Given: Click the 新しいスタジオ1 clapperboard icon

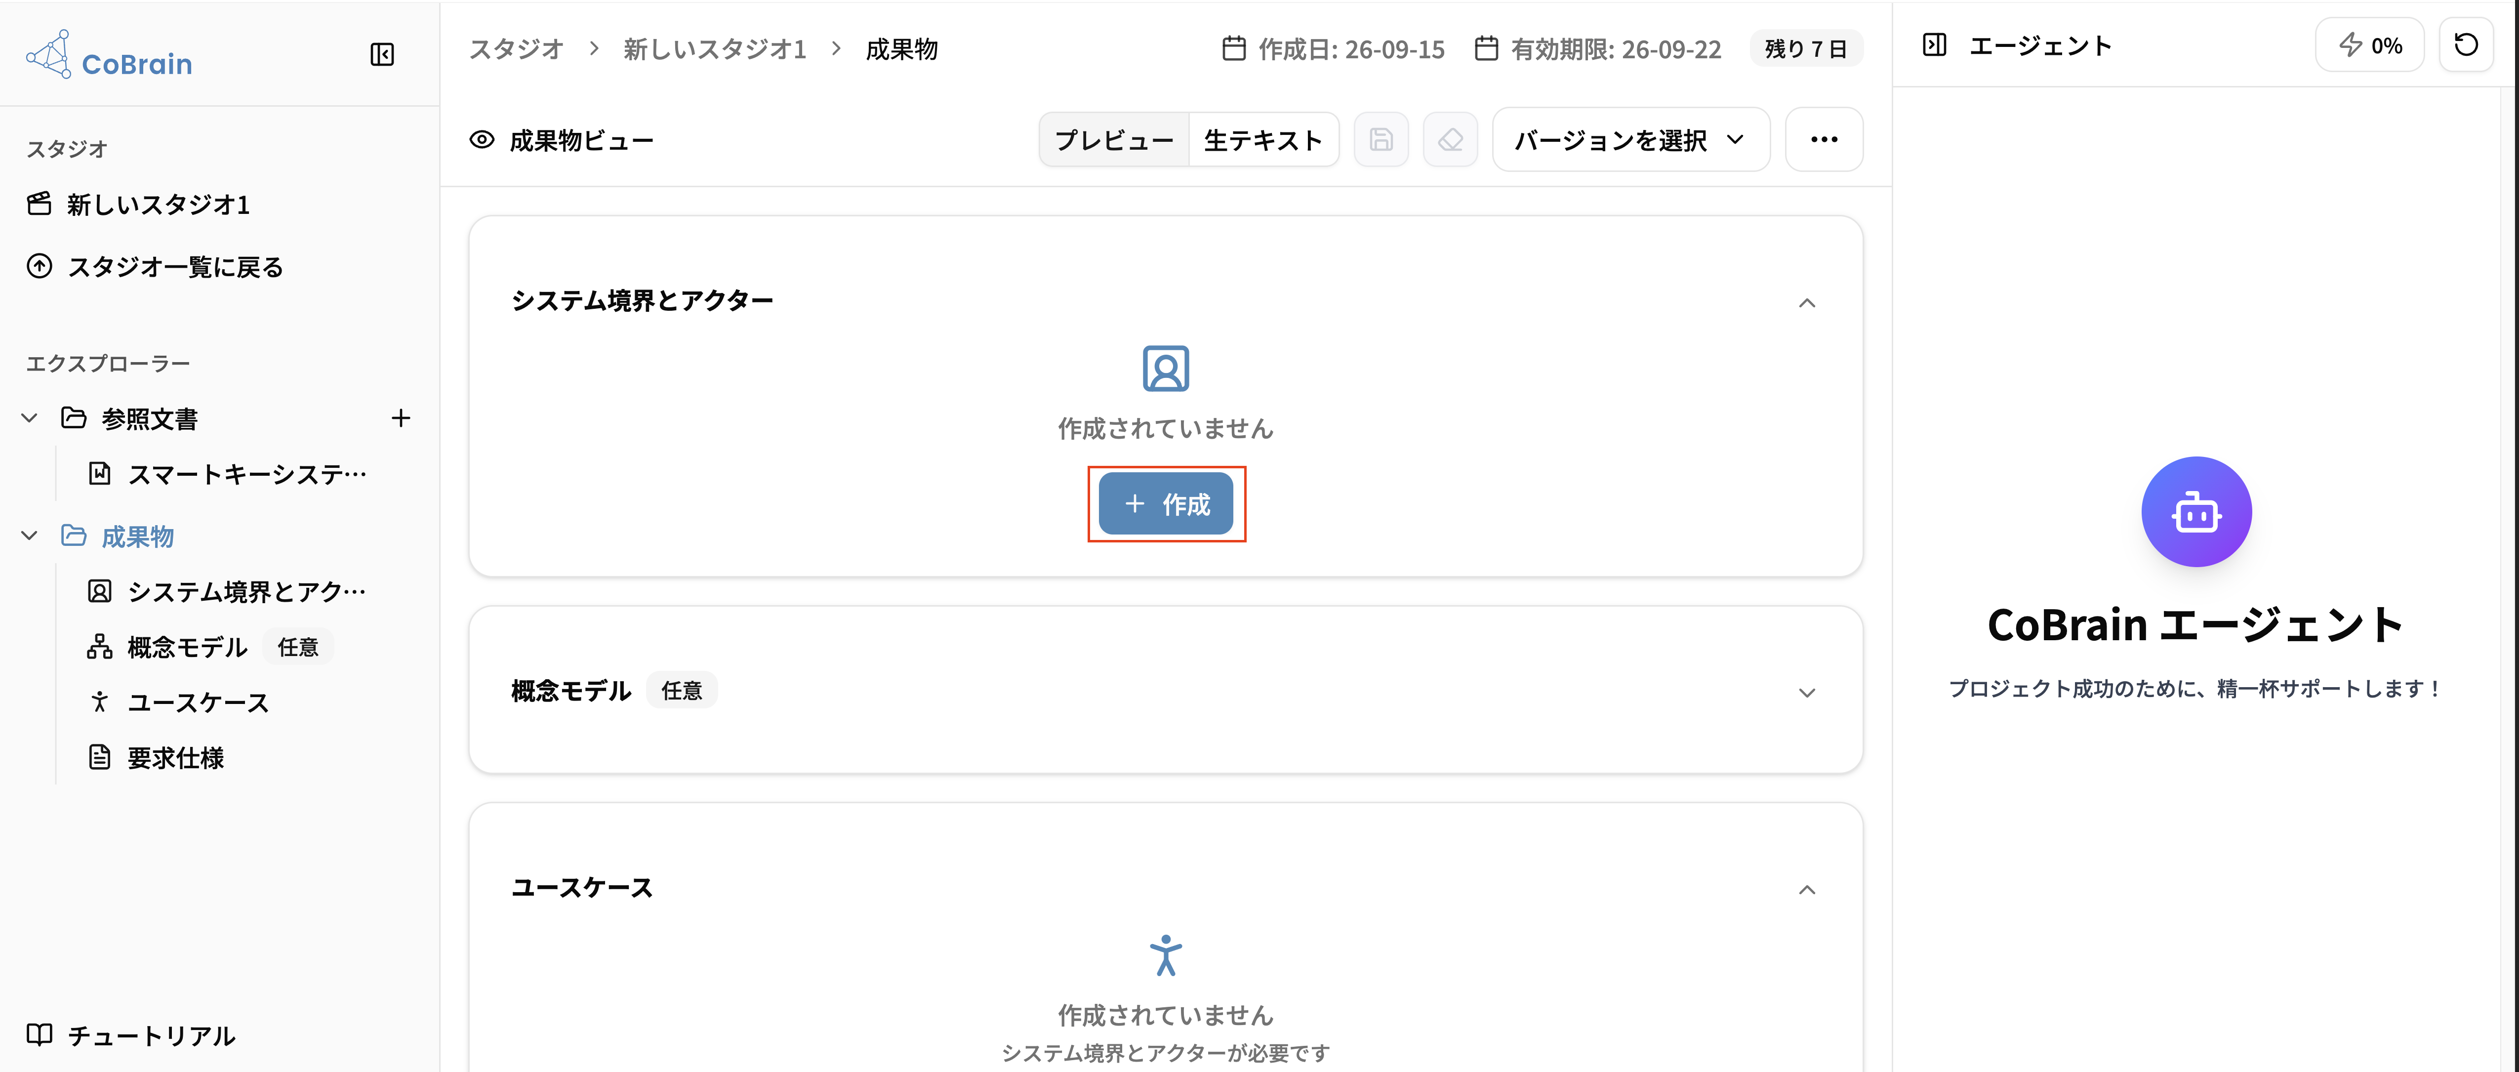Looking at the screenshot, I should pos(39,205).
